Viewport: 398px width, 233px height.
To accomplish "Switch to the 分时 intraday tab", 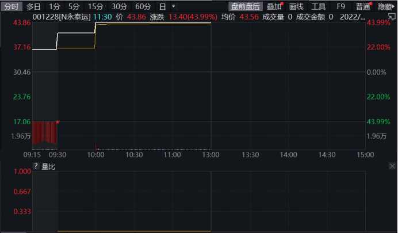I will pos(12,6).
